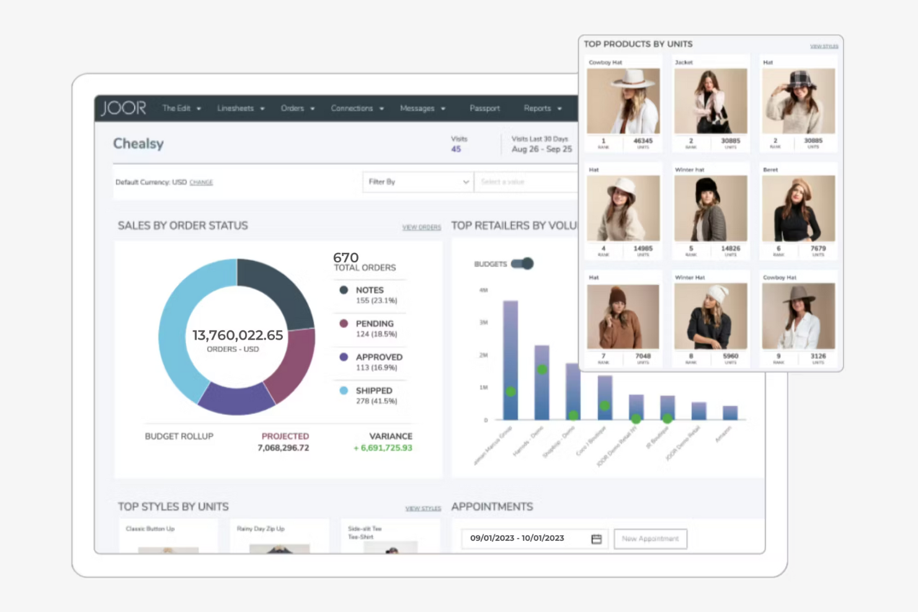The width and height of the screenshot is (918, 612).
Task: Click the JOOR logo
Action: (x=123, y=107)
